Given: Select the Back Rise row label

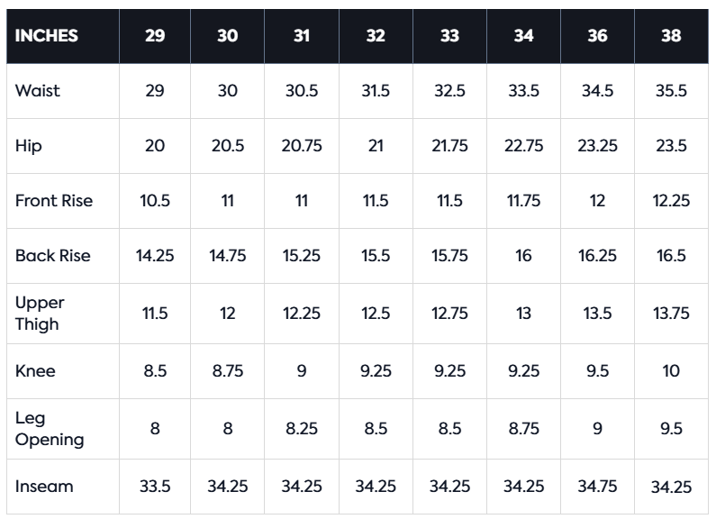Looking at the screenshot, I should (53, 256).
